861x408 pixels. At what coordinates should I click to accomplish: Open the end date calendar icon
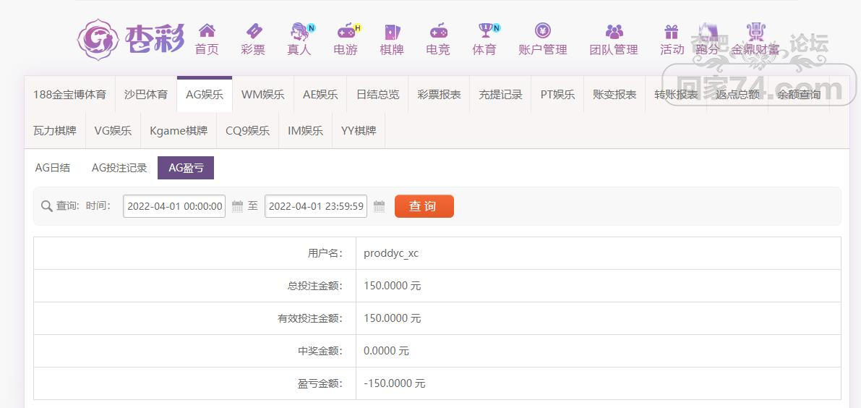click(379, 206)
